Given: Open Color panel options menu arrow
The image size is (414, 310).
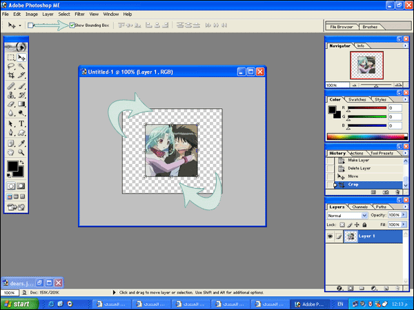Looking at the screenshot, I should click(405, 99).
